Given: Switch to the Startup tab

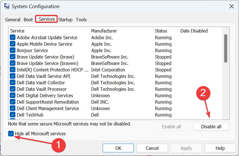Looking at the screenshot, I should (x=65, y=20).
